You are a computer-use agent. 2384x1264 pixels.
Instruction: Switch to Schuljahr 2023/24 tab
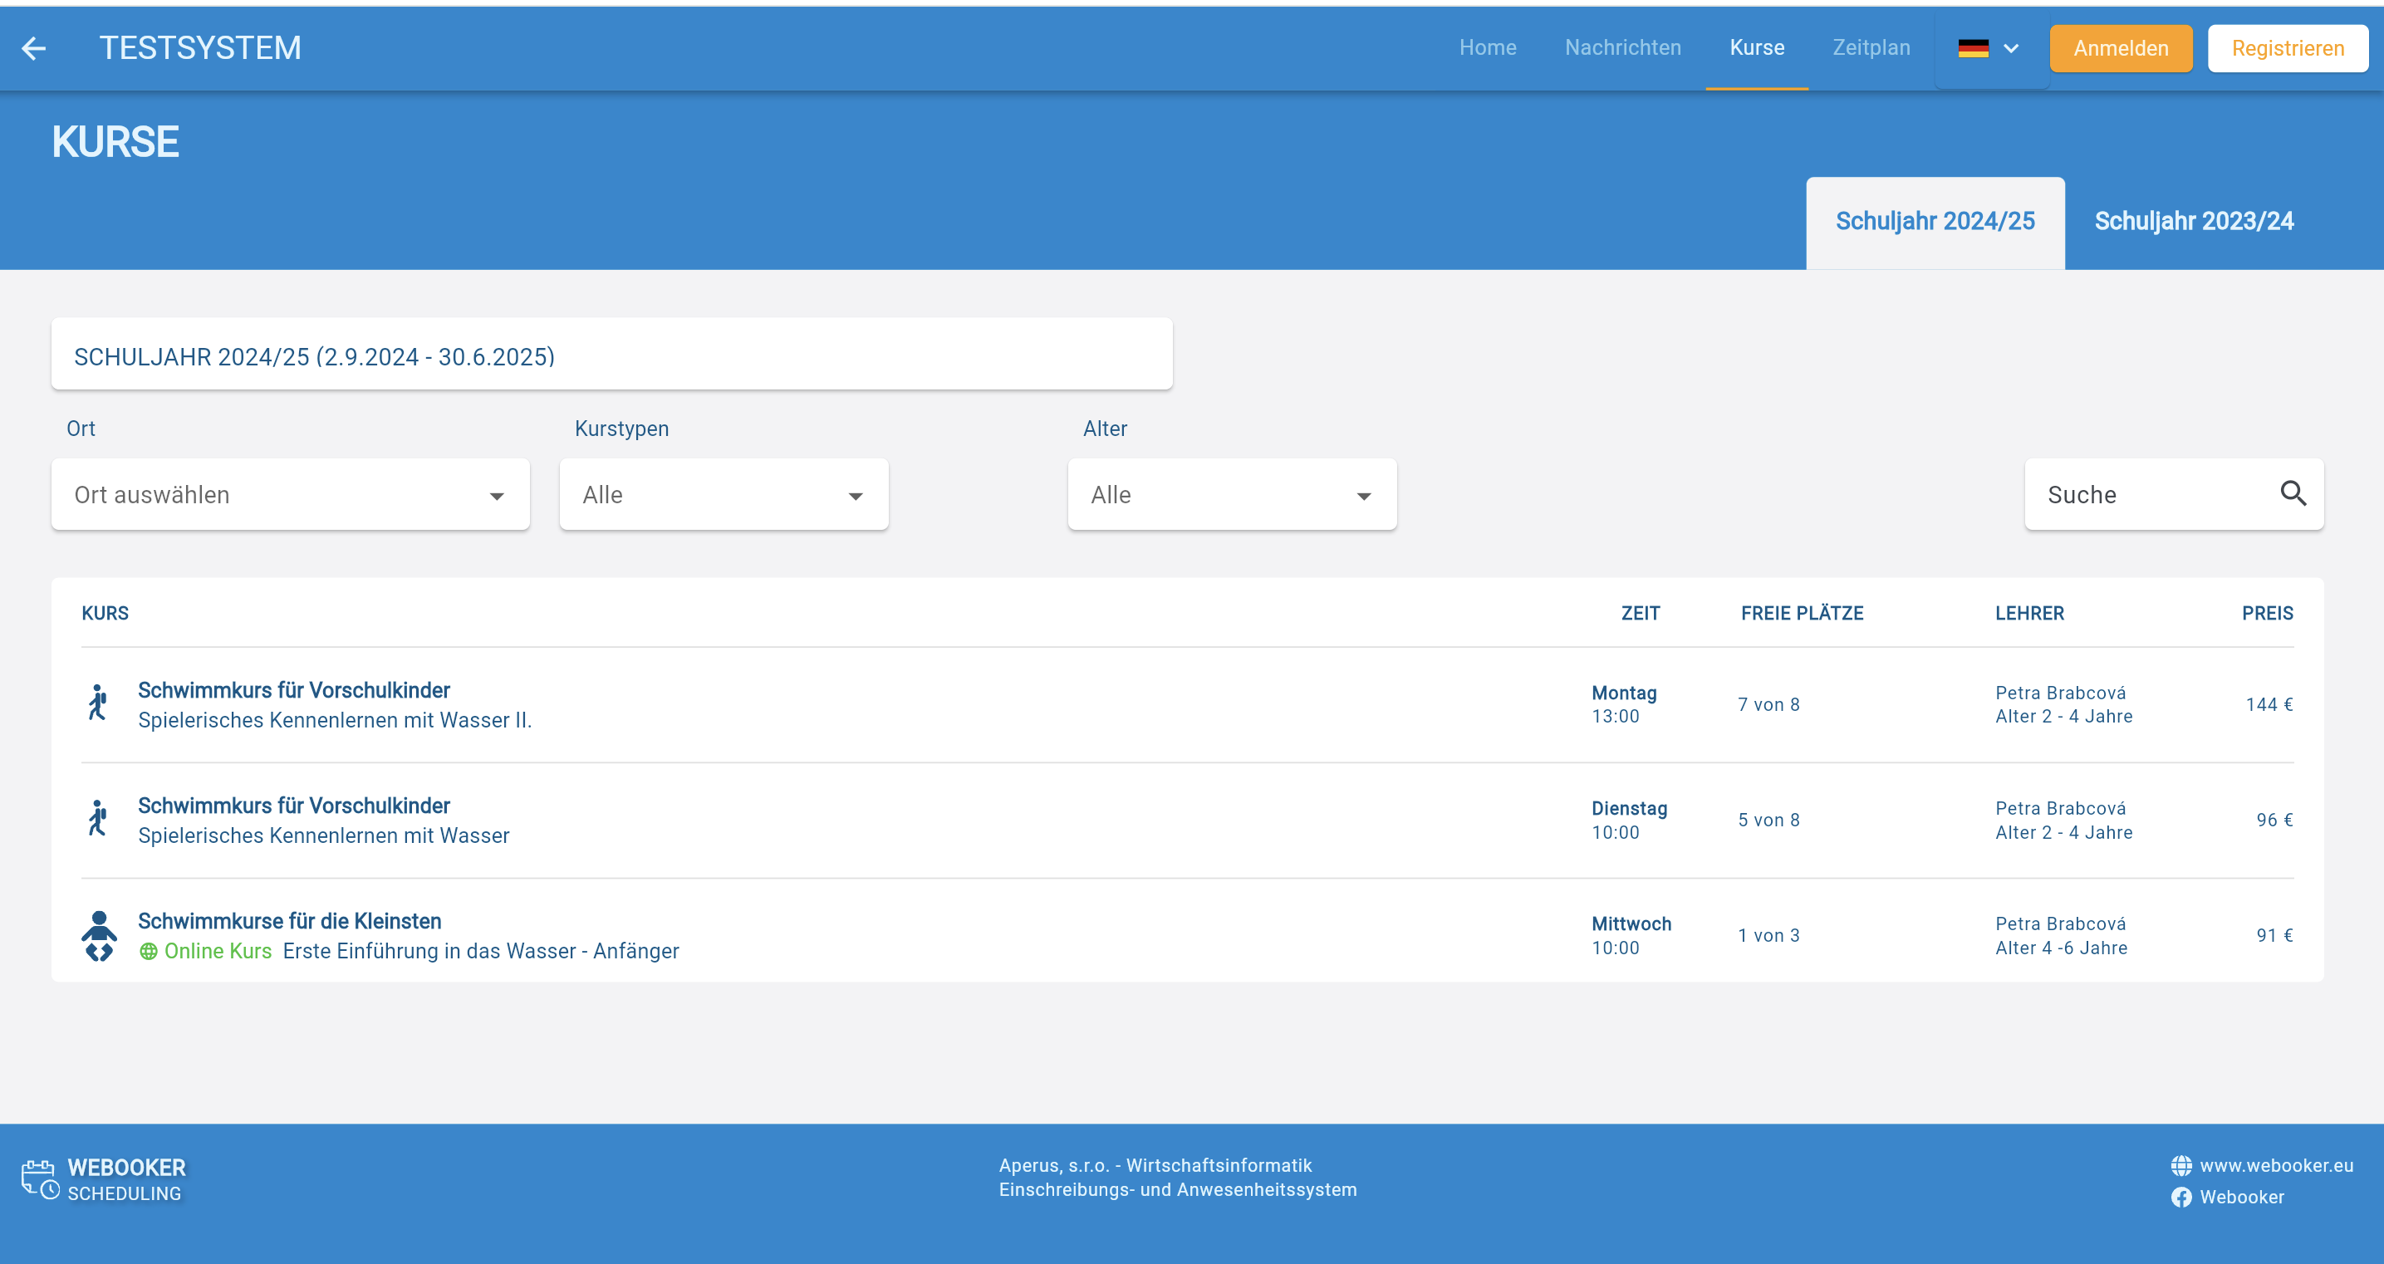[x=2193, y=221]
